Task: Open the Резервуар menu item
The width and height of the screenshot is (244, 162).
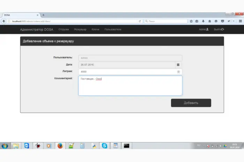Action: [x=80, y=29]
